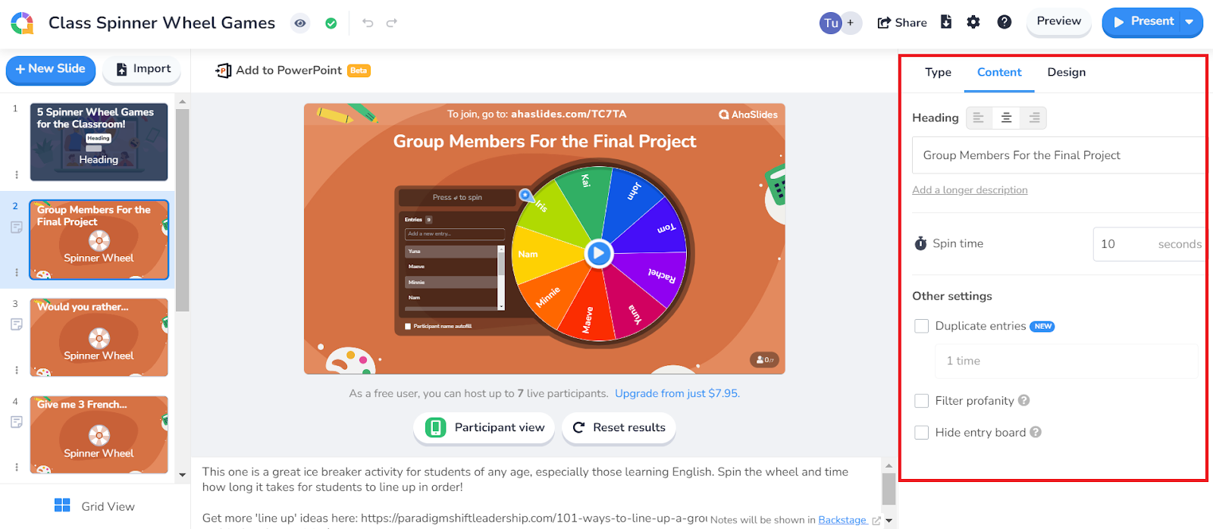The height and width of the screenshot is (529, 1213).
Task: Open slide 2 three-dot options menu
Action: pyautogui.click(x=17, y=272)
